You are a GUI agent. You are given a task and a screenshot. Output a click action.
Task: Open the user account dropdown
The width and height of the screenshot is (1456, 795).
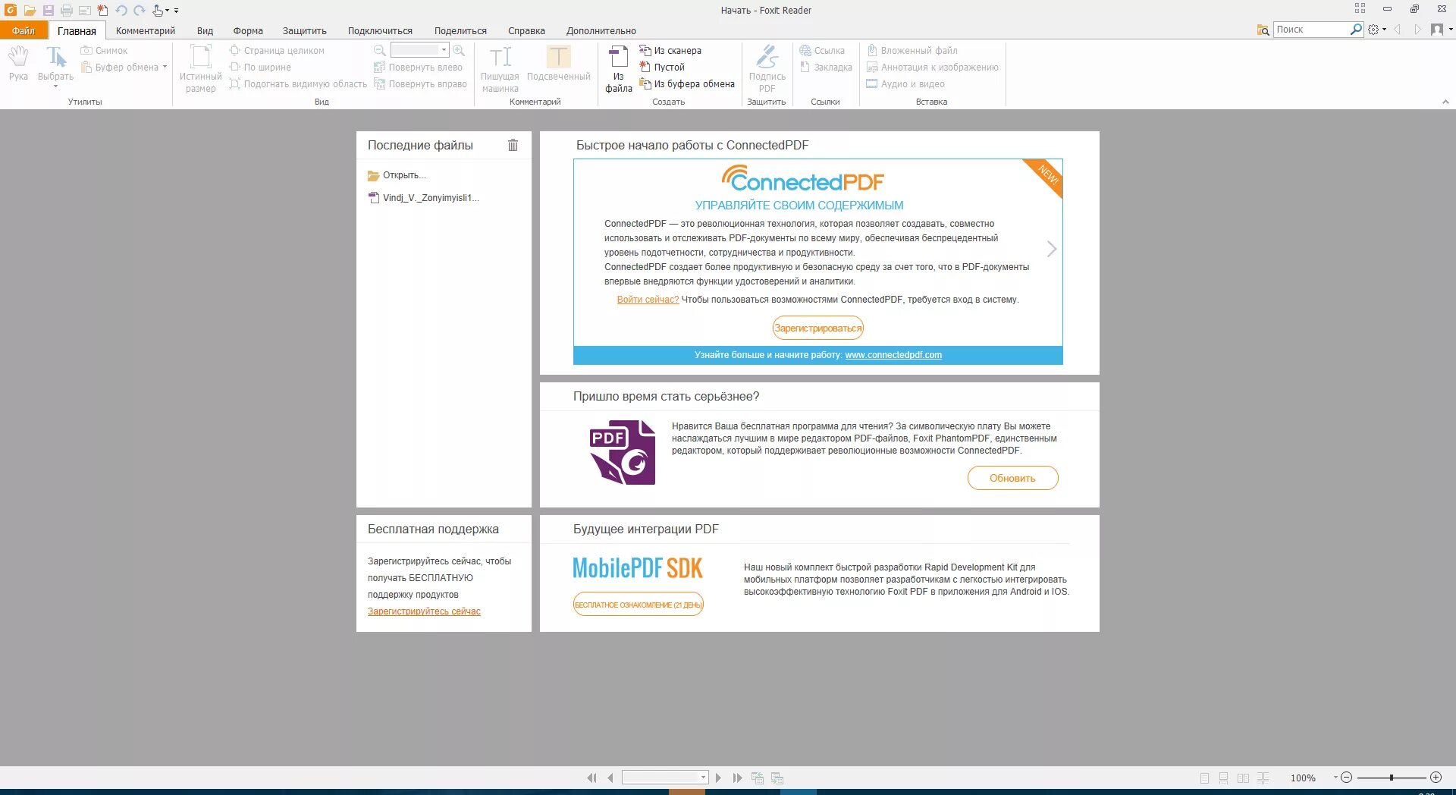point(1441,30)
